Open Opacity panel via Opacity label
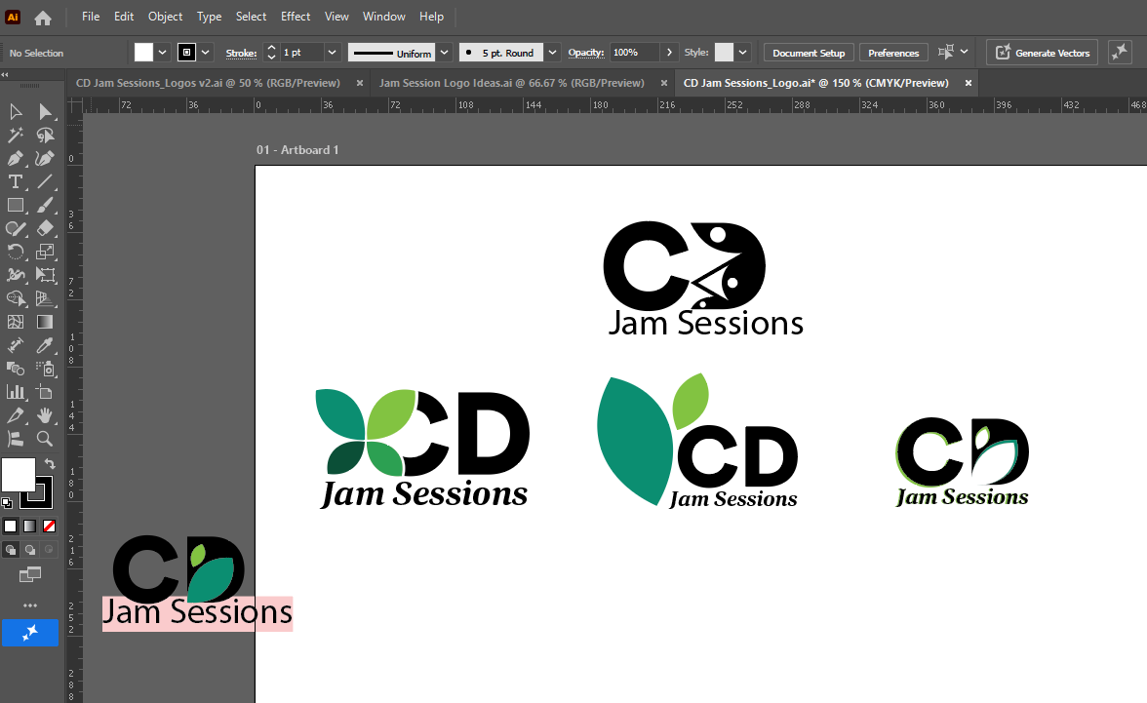Image resolution: width=1147 pixels, height=703 pixels. point(586,53)
